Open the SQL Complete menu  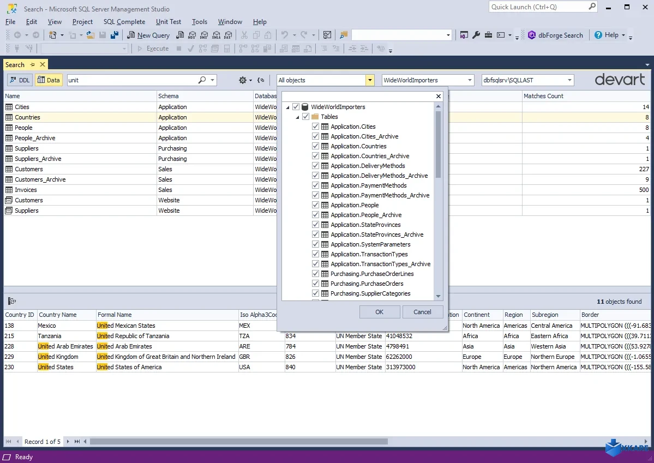coord(124,22)
